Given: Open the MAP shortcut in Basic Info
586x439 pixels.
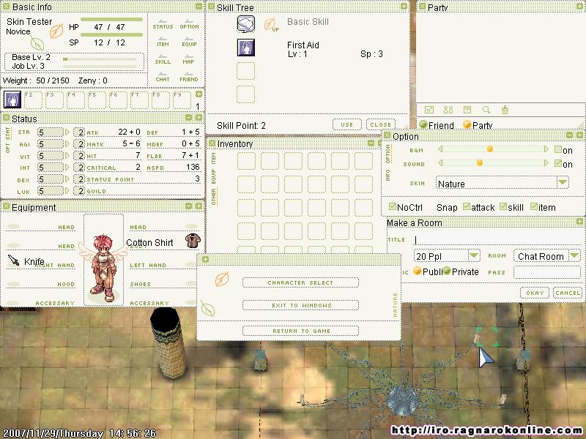Looking at the screenshot, I should 189,59.
